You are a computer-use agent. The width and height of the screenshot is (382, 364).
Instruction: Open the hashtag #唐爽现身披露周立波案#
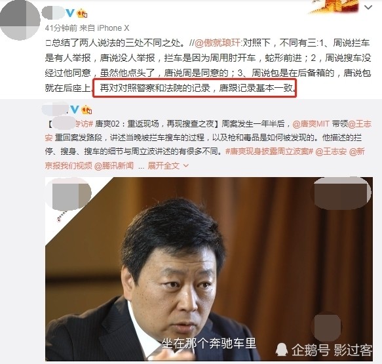(269, 152)
